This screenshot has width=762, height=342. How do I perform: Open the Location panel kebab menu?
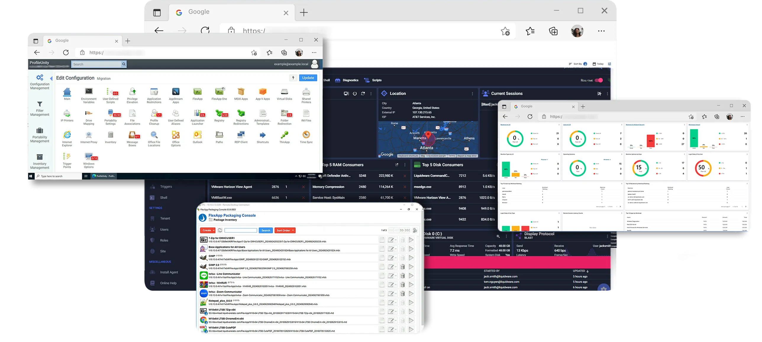[x=472, y=94]
